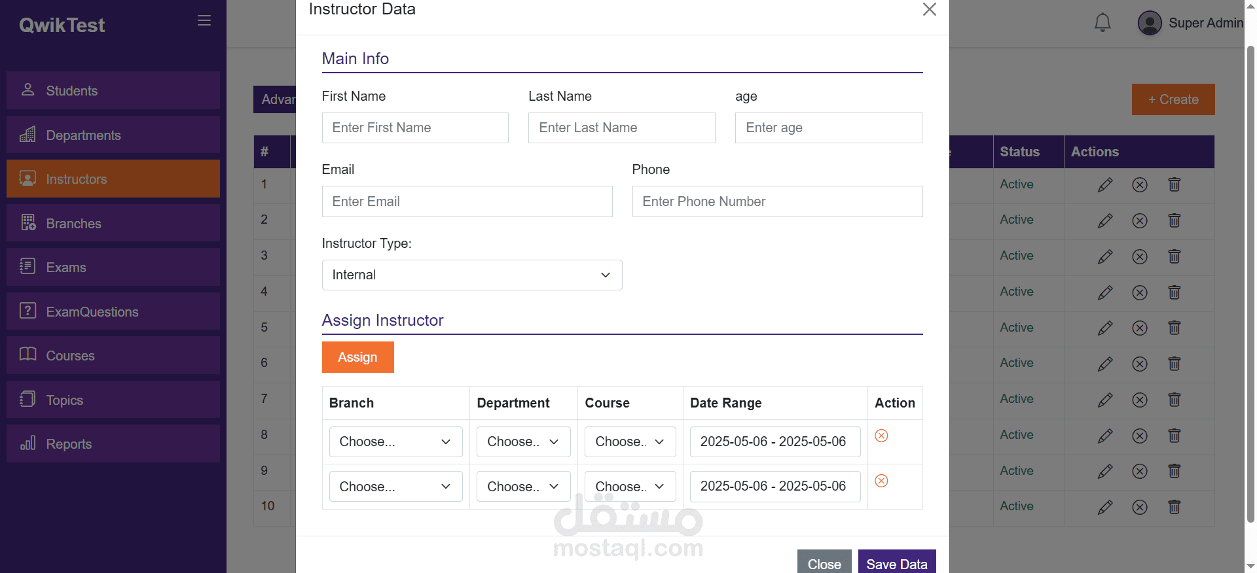Viewport: 1257px width, 573px height.
Task: Click the trash delete icon in row 8
Action: click(x=1175, y=436)
